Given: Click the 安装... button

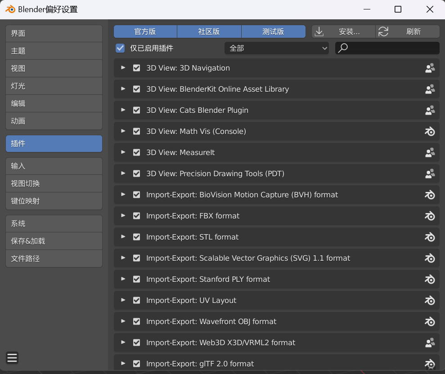Looking at the screenshot, I should point(343,31).
